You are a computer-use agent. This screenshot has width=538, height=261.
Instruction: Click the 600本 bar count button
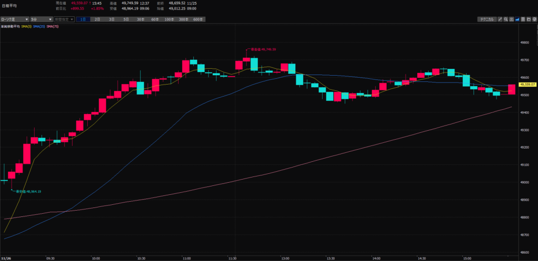198,19
